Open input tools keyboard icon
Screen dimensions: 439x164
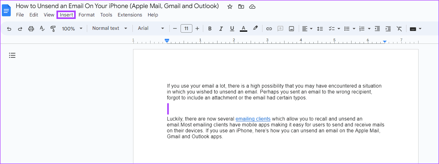(413, 29)
